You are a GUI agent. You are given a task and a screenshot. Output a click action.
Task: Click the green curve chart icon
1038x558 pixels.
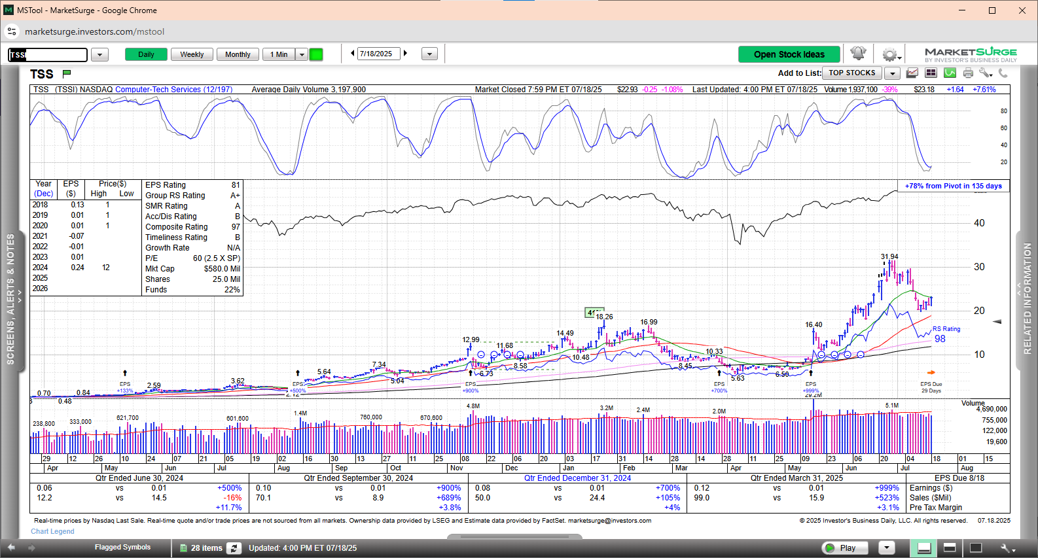[x=950, y=73]
